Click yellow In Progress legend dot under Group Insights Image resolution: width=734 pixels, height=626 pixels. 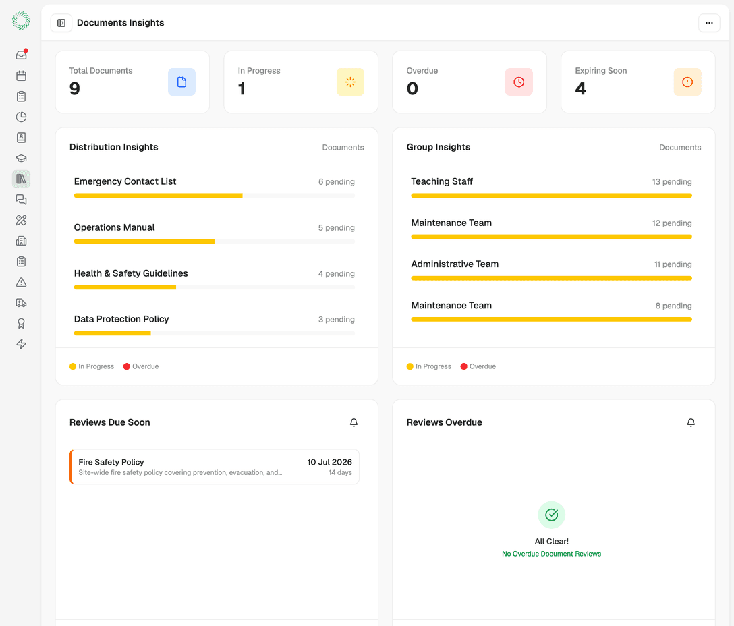tap(410, 366)
